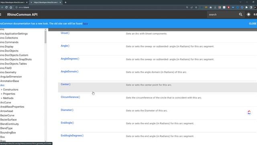The width and height of the screenshot is (257, 145).
Task: Select BezierCurve in the sidebar
Action: point(7,115)
